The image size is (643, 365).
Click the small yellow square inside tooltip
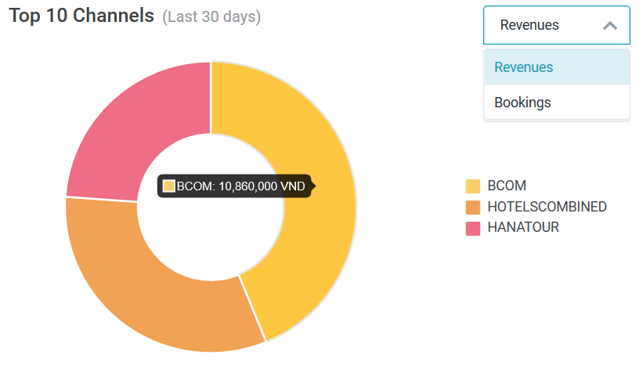pyautogui.click(x=169, y=186)
